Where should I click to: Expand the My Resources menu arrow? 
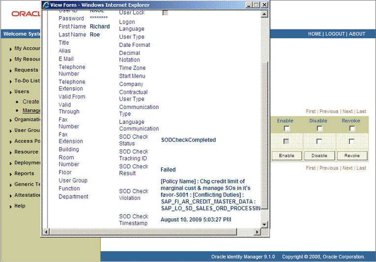10,60
